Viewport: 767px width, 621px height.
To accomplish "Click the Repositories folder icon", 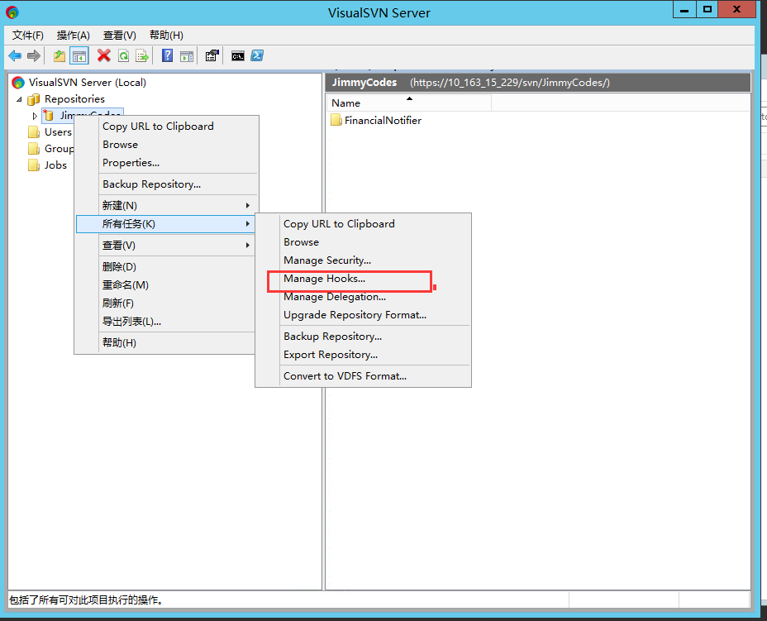I will (33, 99).
